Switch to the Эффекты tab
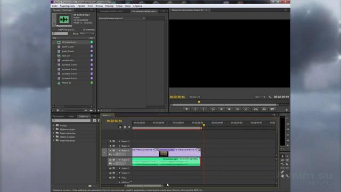This screenshot has height=192, width=341. tap(84, 116)
